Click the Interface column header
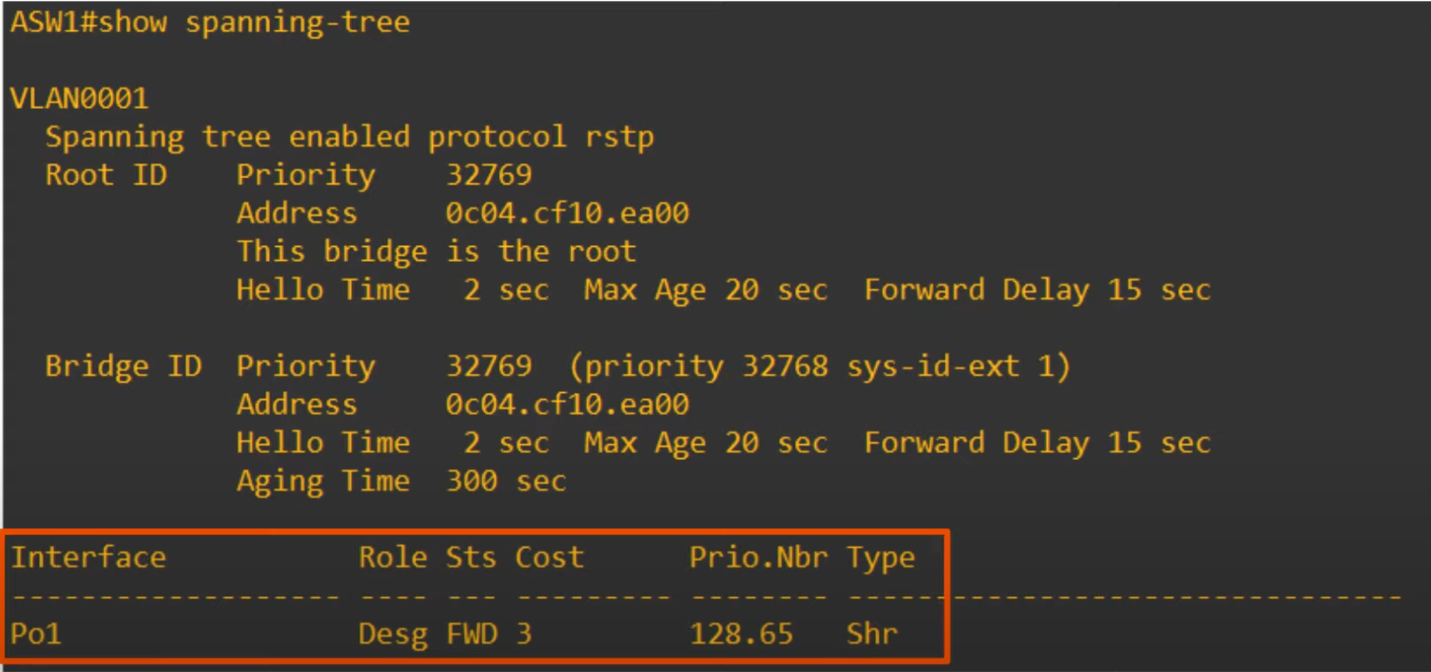 (89, 558)
